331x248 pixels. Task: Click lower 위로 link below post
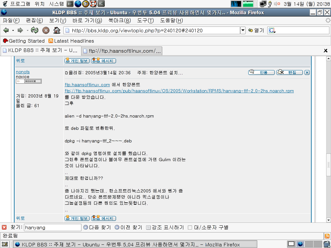(20, 218)
